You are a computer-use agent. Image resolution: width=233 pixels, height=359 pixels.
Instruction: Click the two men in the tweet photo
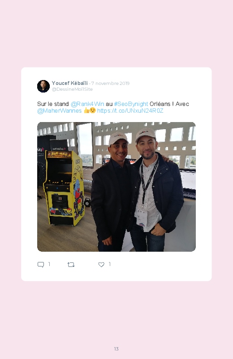click(x=137, y=190)
